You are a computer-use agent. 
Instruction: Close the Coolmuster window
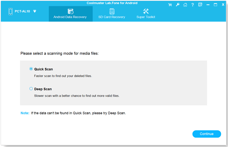pyautogui.click(x=223, y=5)
